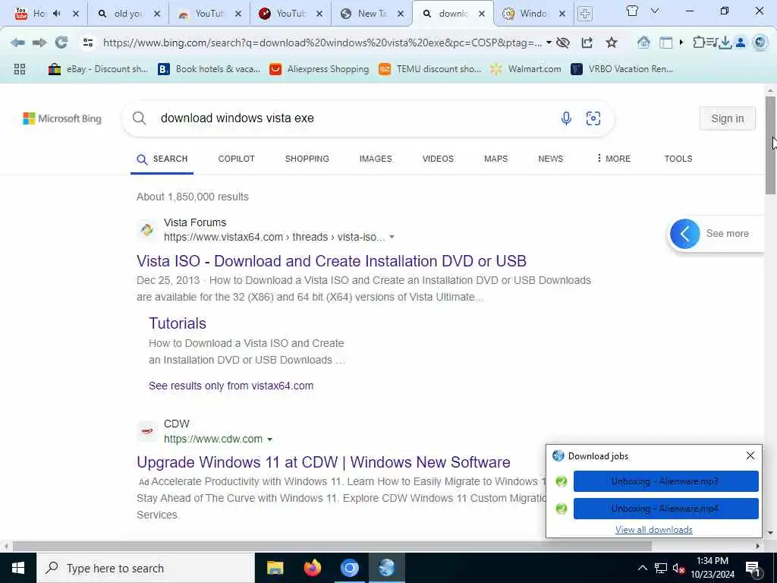
Task: Reload the Bing search page
Action: tap(61, 43)
